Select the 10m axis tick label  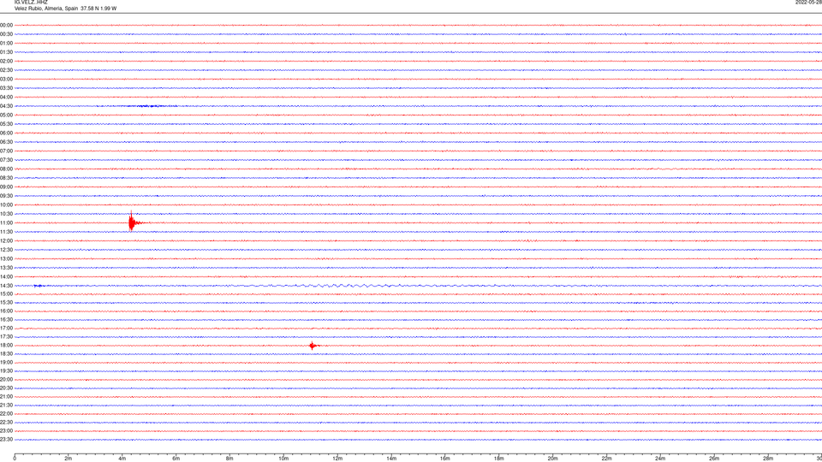(x=283, y=459)
